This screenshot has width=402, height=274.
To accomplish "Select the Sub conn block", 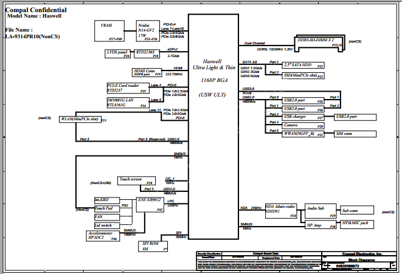I will pyautogui.click(x=357, y=210).
